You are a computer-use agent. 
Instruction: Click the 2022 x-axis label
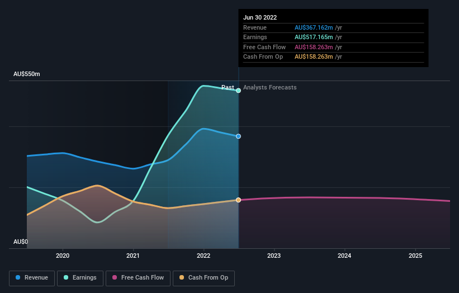point(204,256)
